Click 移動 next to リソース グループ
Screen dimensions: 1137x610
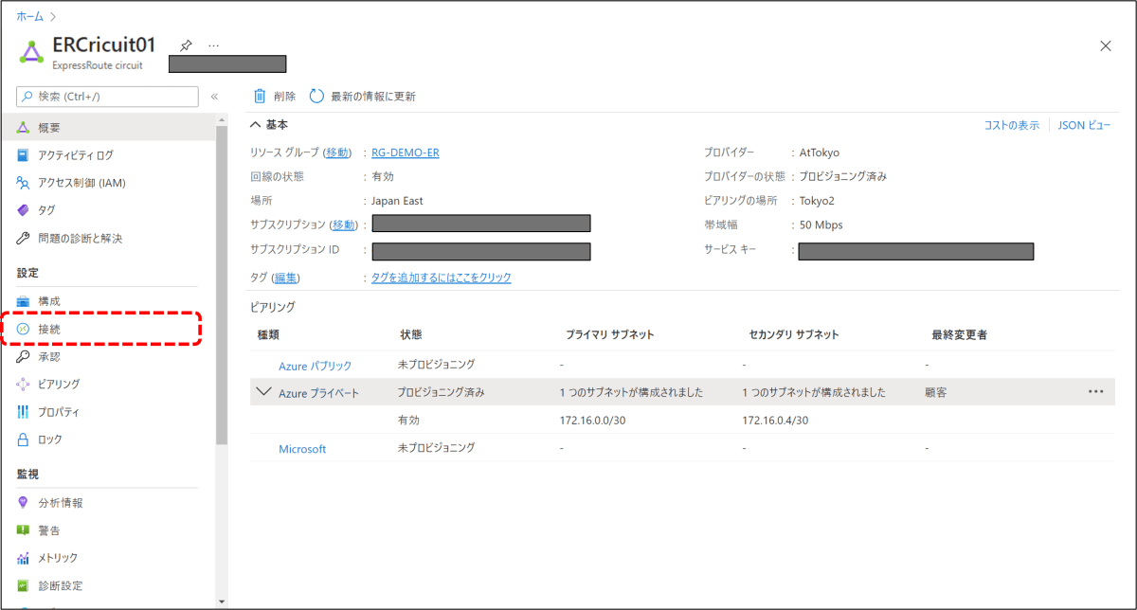pyautogui.click(x=338, y=152)
